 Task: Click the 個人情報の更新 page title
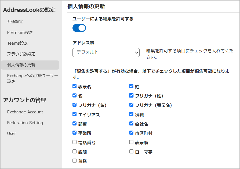pyautogui.click(x=86, y=6)
